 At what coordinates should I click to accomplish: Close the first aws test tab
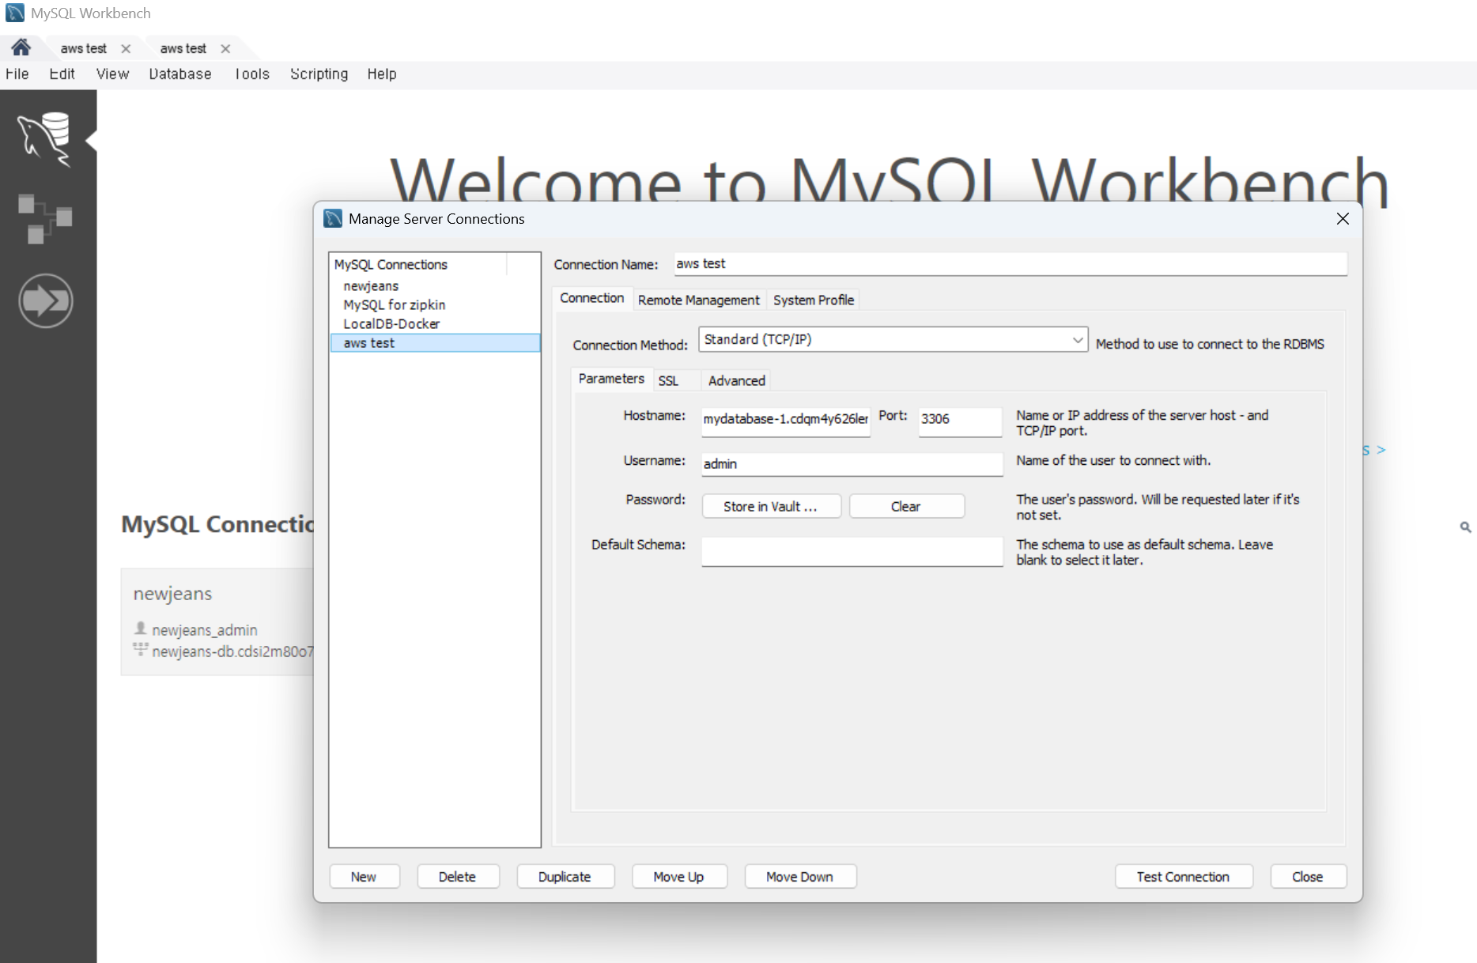pos(126,49)
